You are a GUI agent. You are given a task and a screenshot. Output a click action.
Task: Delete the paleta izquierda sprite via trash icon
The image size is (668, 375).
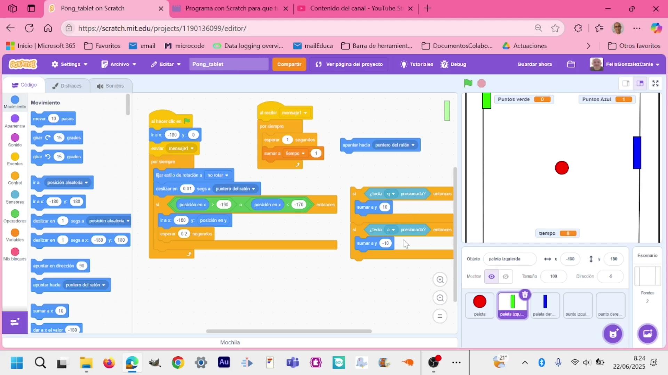pos(525,295)
